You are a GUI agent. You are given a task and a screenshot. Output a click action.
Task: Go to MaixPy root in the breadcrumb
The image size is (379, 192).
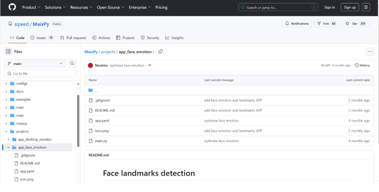[91, 52]
